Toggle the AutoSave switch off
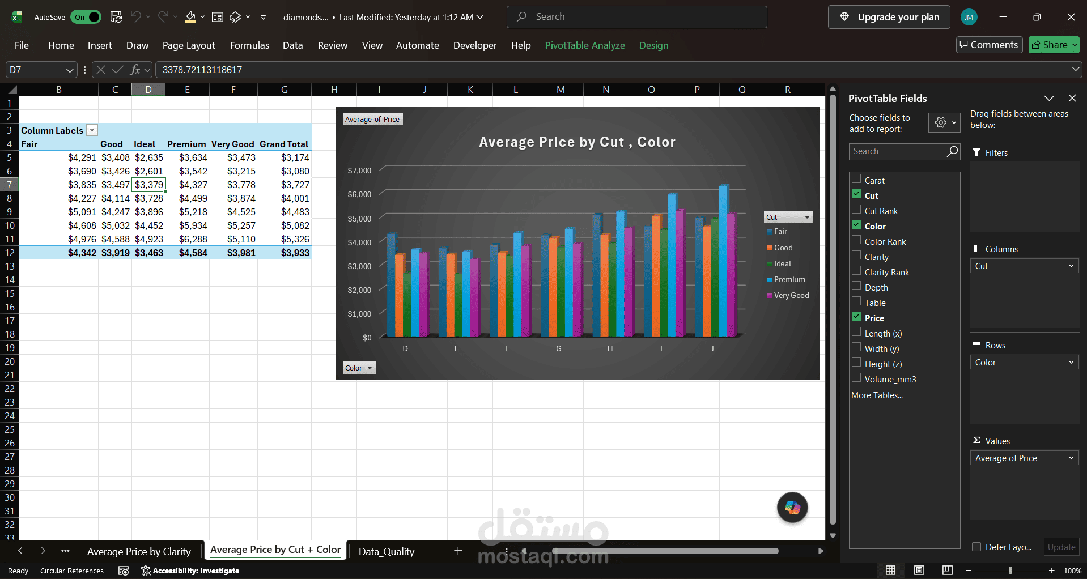Screen dimensions: 1087x579 86,17
